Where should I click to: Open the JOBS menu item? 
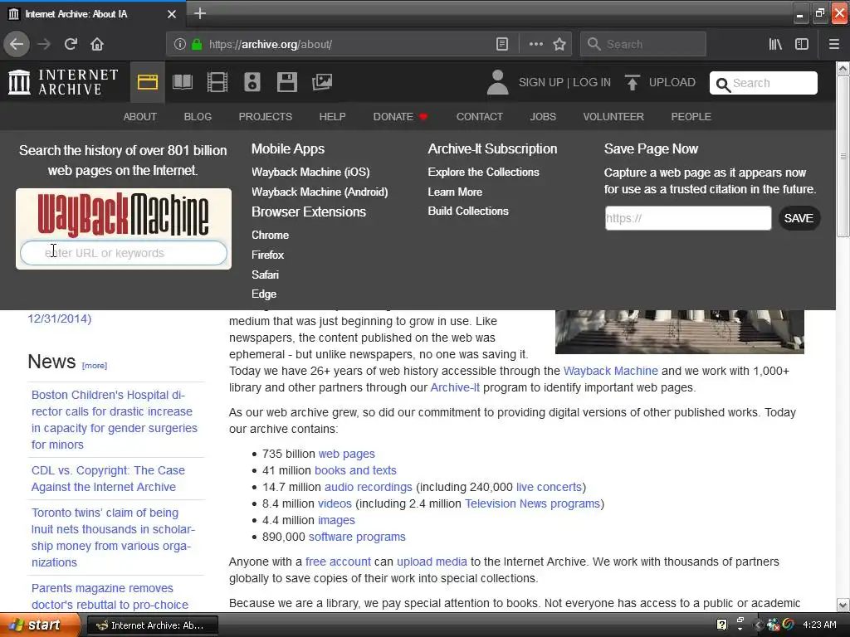coord(543,116)
